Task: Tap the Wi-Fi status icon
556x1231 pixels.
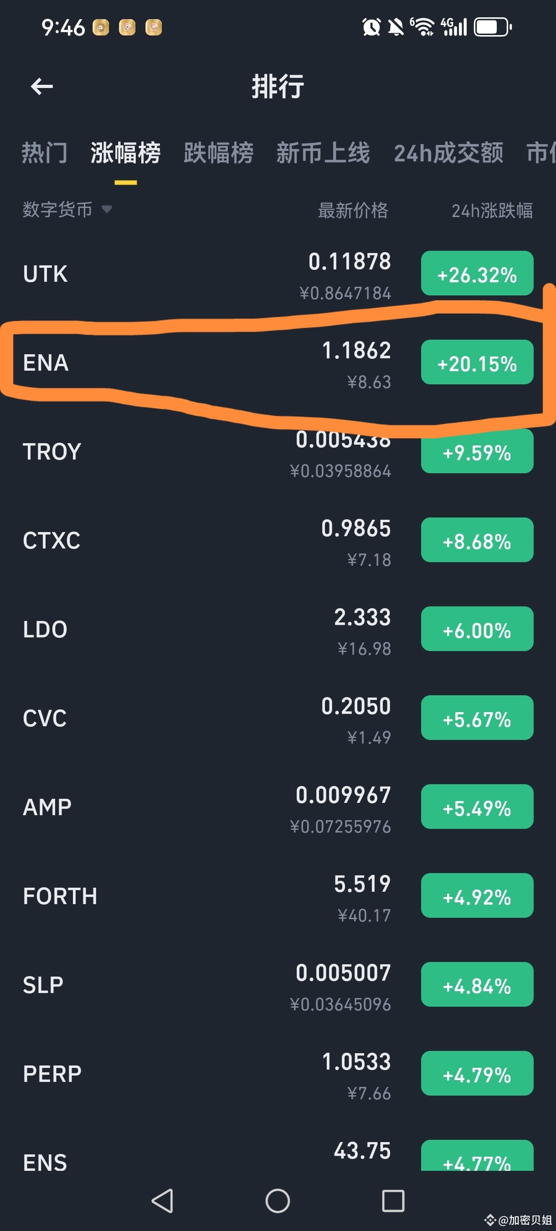Action: pyautogui.click(x=422, y=27)
